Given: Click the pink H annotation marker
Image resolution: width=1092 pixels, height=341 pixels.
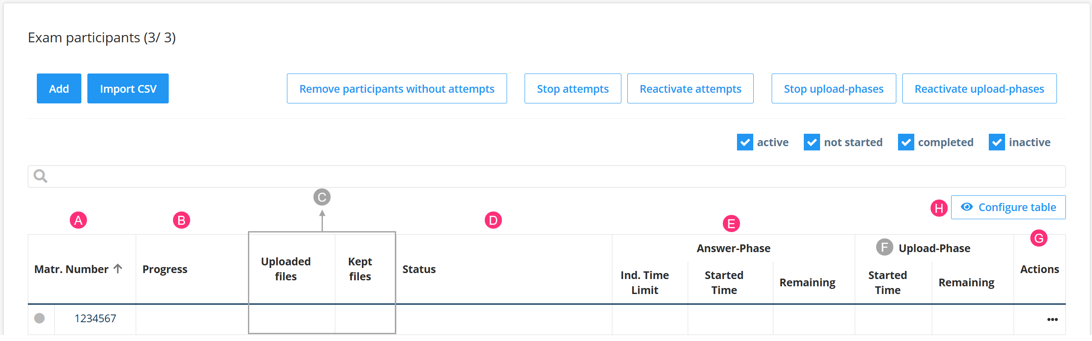Looking at the screenshot, I should [939, 208].
